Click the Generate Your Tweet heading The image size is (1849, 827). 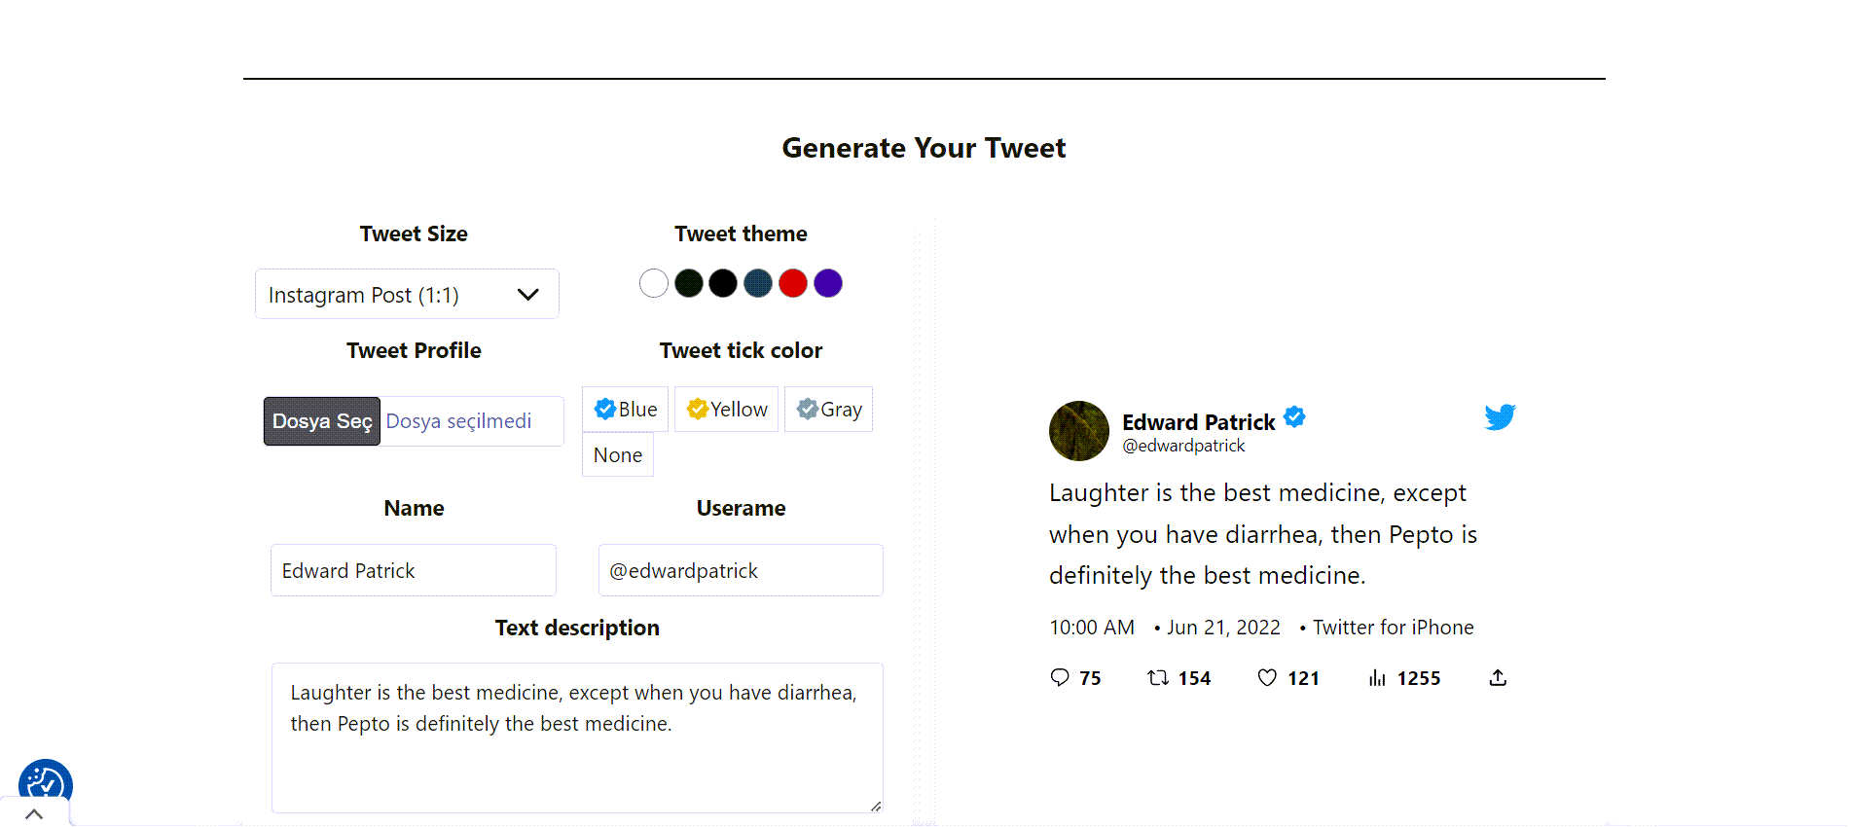(x=924, y=148)
